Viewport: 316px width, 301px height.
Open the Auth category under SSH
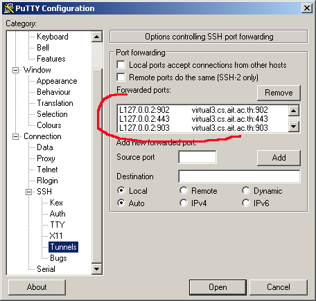(x=58, y=214)
